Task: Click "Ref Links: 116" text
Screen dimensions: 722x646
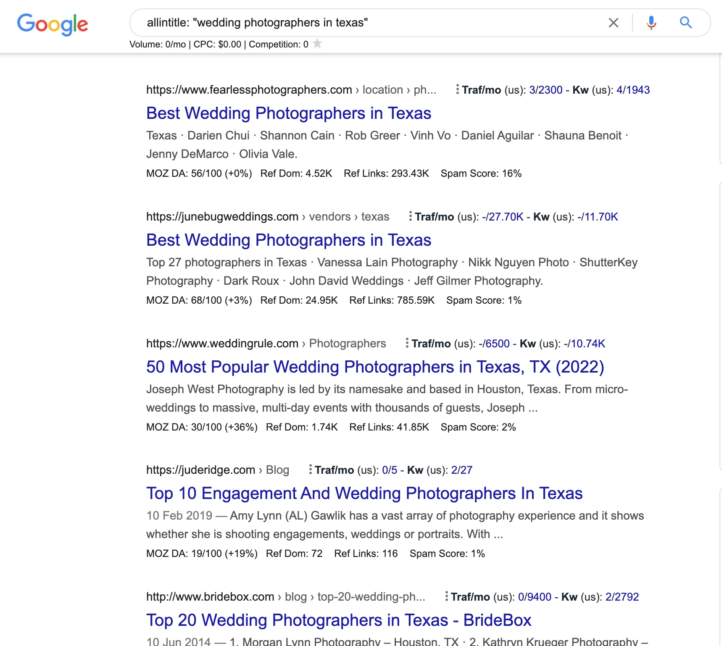Action: (366, 554)
